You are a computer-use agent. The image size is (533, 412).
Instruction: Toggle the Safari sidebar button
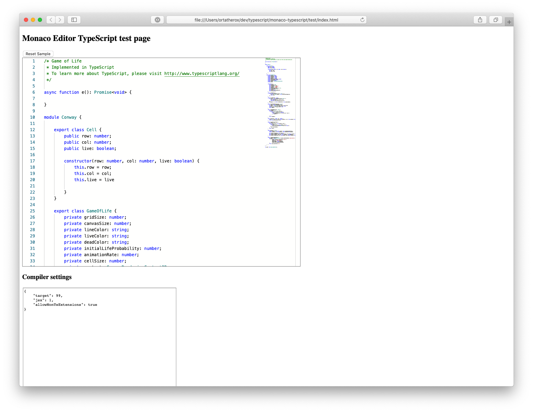click(74, 20)
